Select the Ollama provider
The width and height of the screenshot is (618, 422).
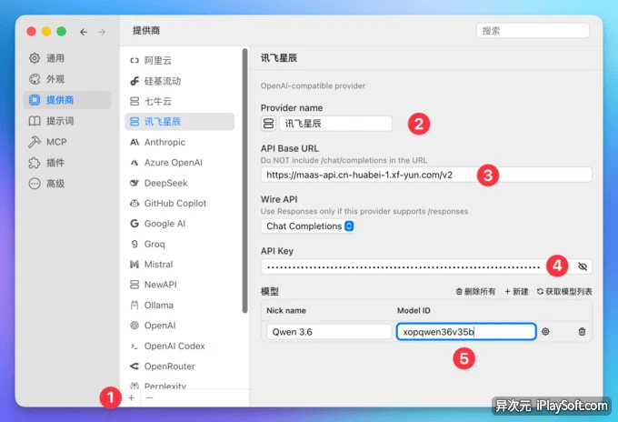[180, 306]
